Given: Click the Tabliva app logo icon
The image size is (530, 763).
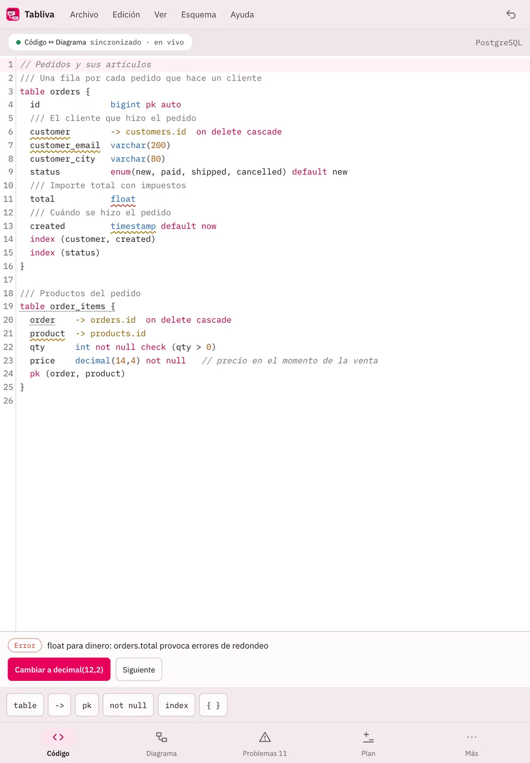Looking at the screenshot, I should tap(13, 14).
